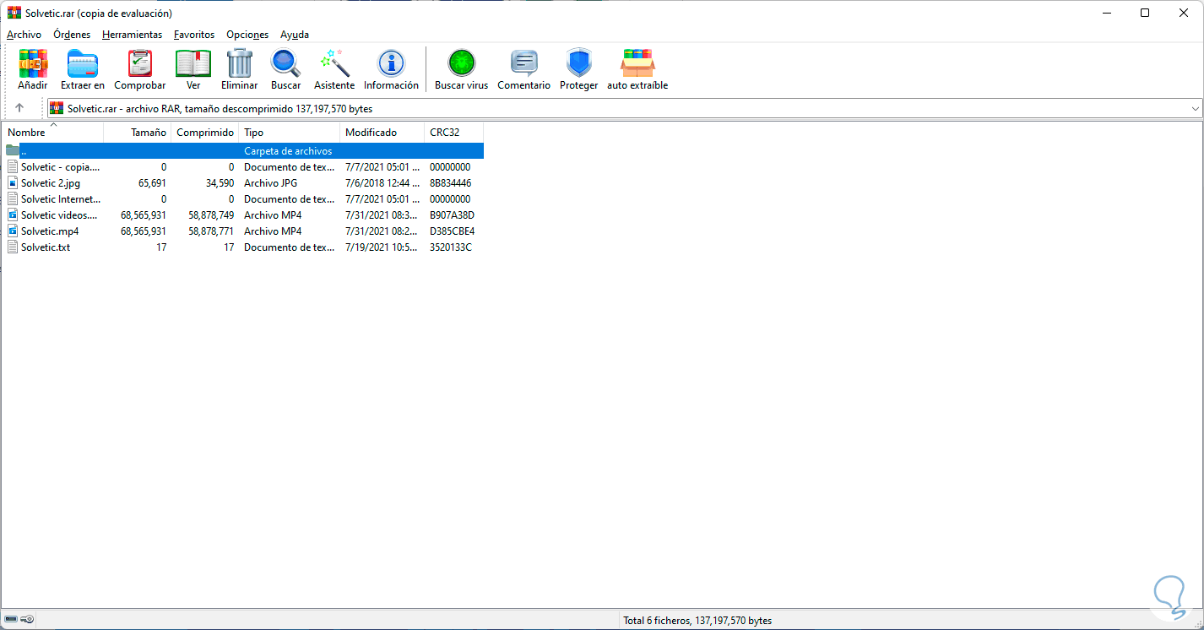Select the parent folder ".." row
This screenshot has width=1204, height=630.
tap(243, 151)
